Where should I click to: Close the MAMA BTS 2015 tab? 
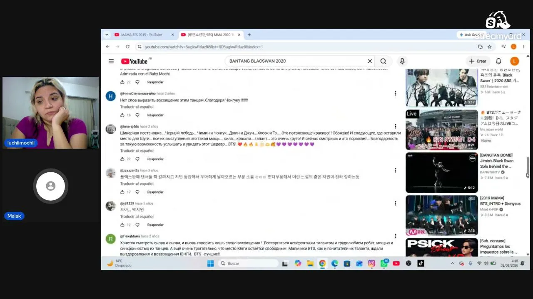tap(173, 34)
